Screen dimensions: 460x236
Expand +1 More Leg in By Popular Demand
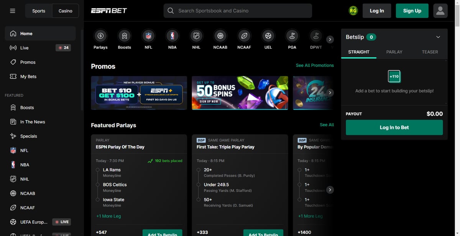tap(310, 216)
